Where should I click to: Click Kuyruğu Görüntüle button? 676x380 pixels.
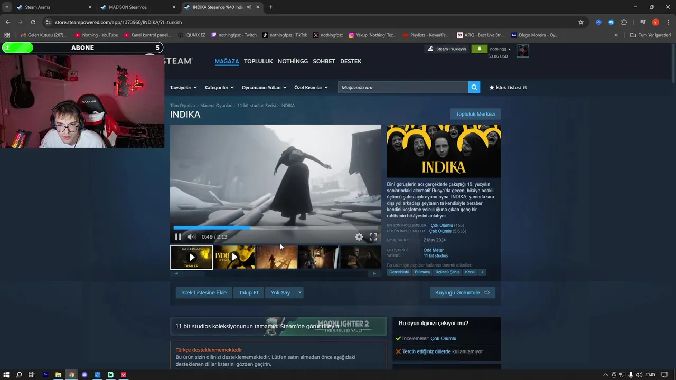click(x=463, y=292)
